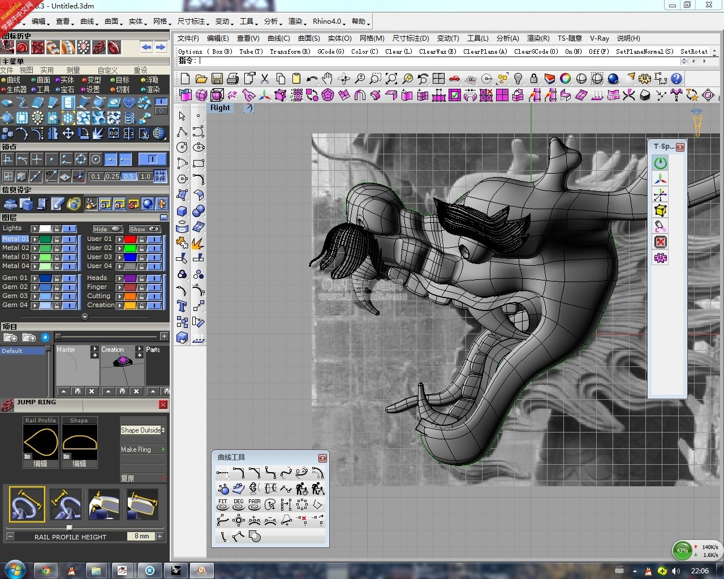Click the New file icon in toolbar
Image resolution: width=724 pixels, height=579 pixels.
coord(186,79)
